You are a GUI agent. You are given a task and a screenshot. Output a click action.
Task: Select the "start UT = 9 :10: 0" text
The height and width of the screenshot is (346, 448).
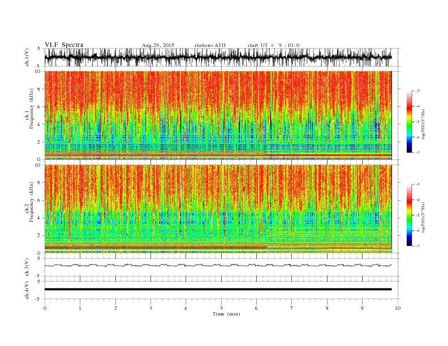click(273, 45)
